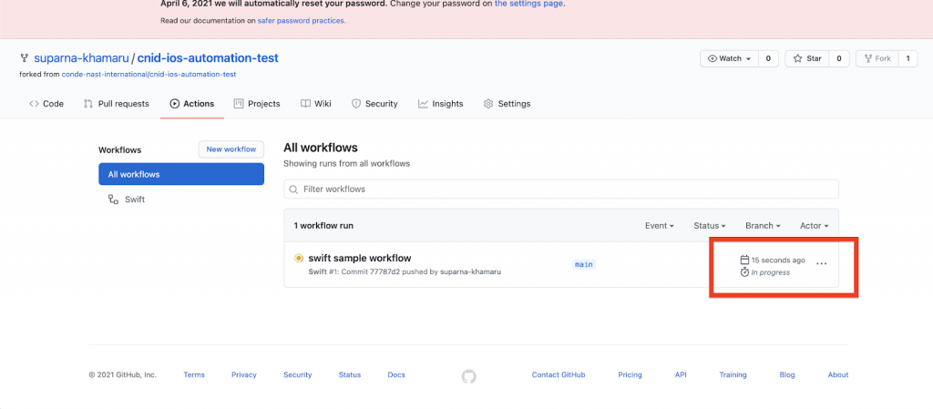Open the three-dots menu for workflow run
Viewport: 933px width, 409px height.
click(x=821, y=264)
